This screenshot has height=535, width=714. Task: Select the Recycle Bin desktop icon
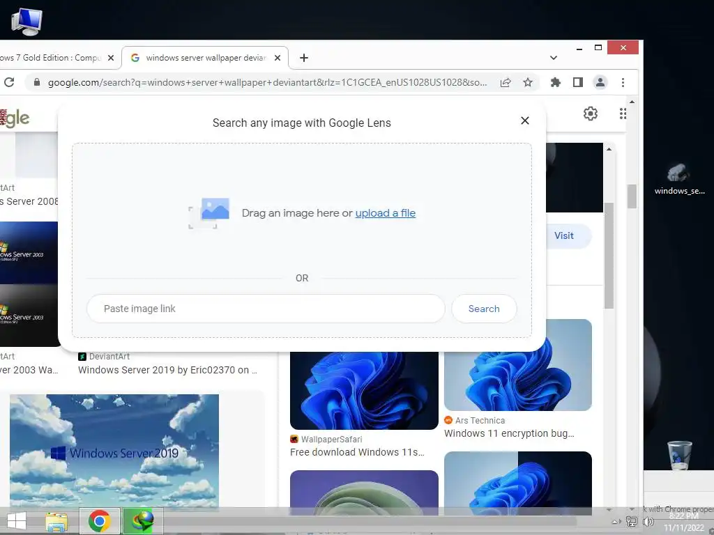[679, 455]
